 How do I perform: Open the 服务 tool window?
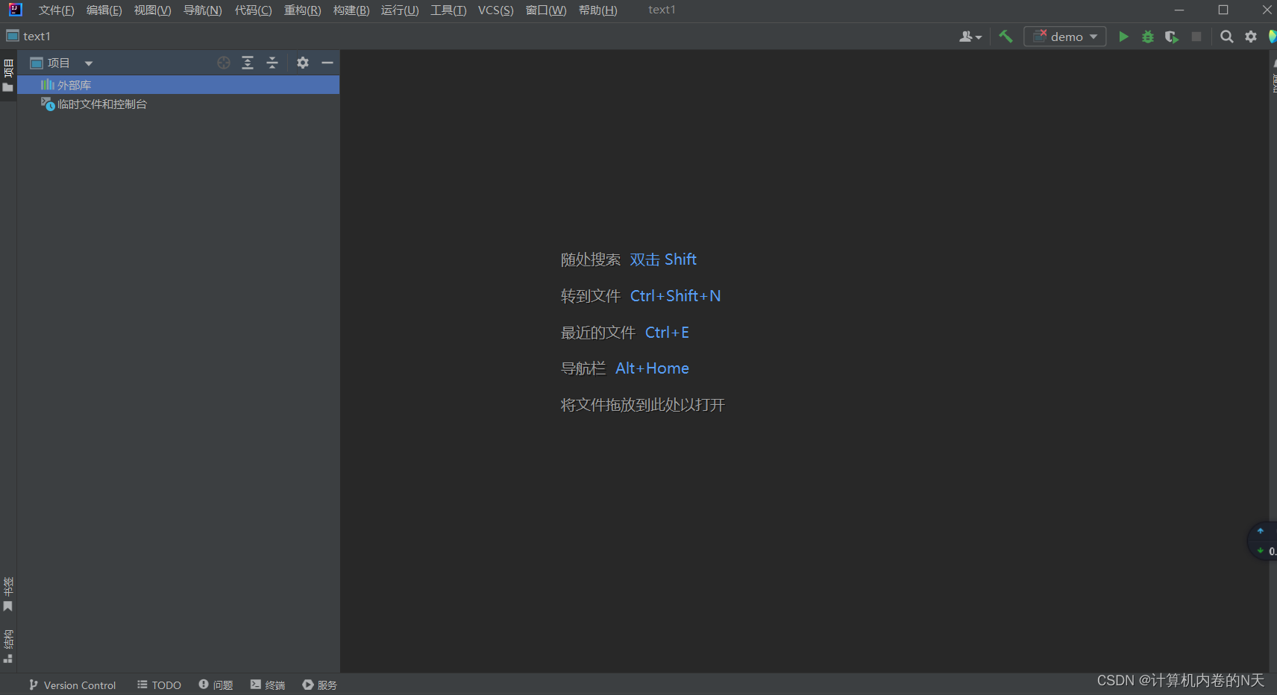click(x=320, y=685)
